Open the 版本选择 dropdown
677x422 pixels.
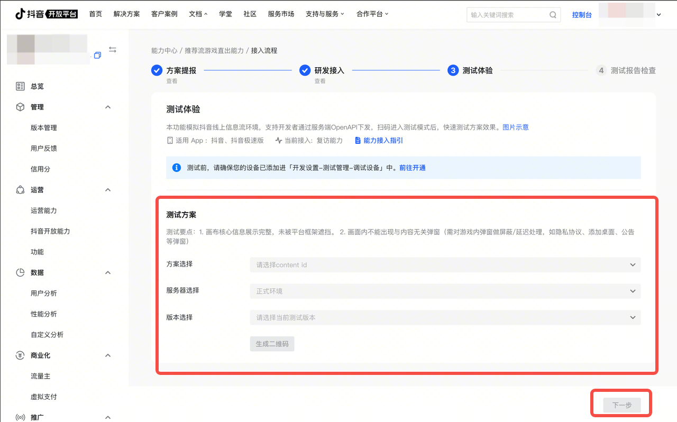coord(445,318)
